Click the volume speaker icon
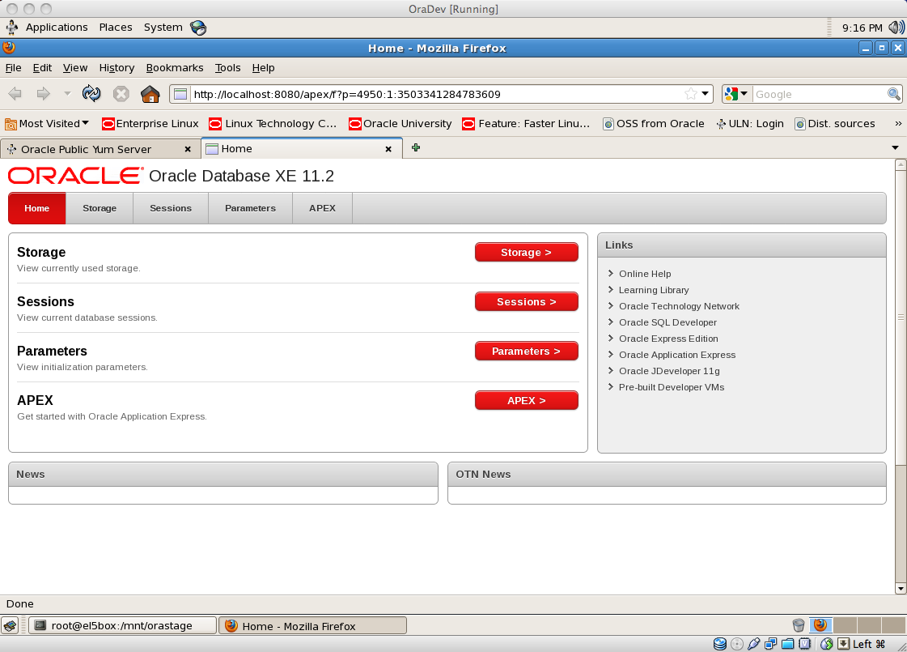This screenshot has width=907, height=652. [896, 28]
